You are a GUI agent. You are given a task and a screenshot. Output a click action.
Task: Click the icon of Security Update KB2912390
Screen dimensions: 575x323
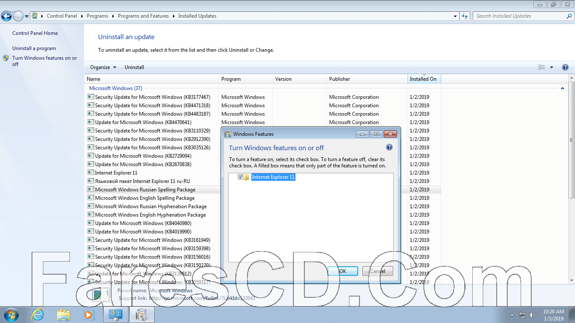91,139
